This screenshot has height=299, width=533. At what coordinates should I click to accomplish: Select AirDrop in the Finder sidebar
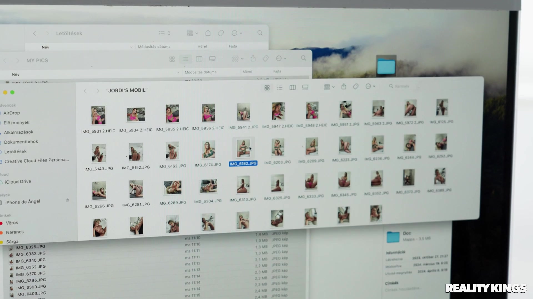click(x=12, y=113)
